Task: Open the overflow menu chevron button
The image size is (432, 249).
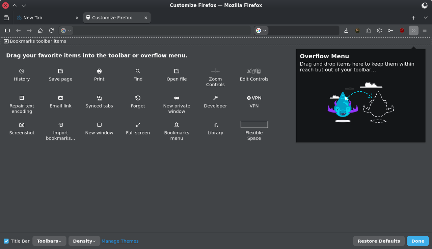Action: coord(413,31)
